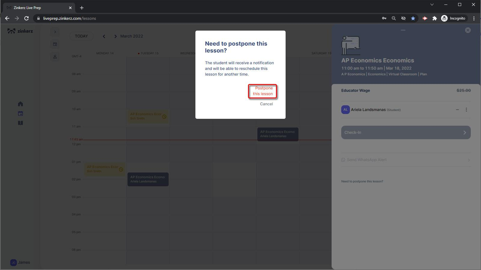Click browser Back button
The height and width of the screenshot is (270, 481).
[7, 18]
